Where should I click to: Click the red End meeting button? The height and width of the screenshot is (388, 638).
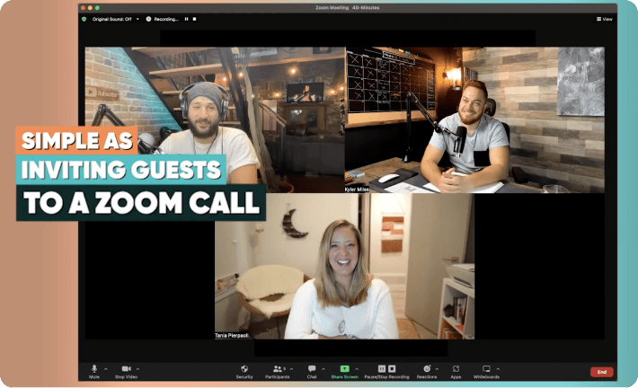(602, 372)
